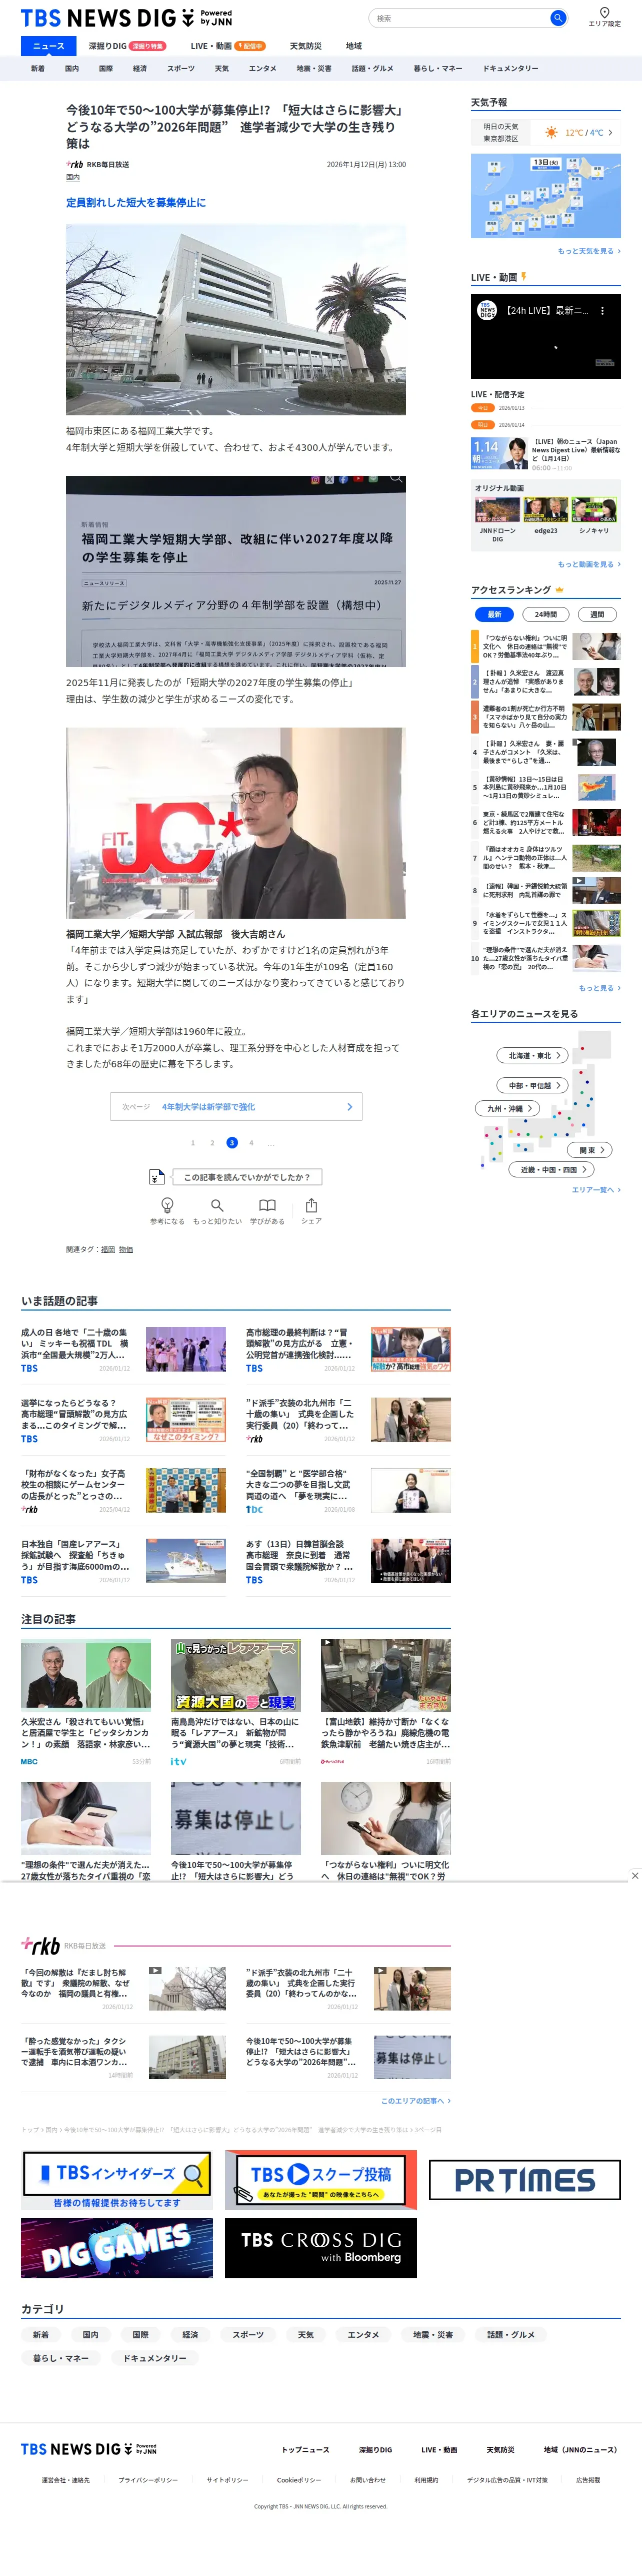Image resolution: width=642 pixels, height=2576 pixels.
Task: Open エリア設定 location pin icon
Action: pos(604,13)
